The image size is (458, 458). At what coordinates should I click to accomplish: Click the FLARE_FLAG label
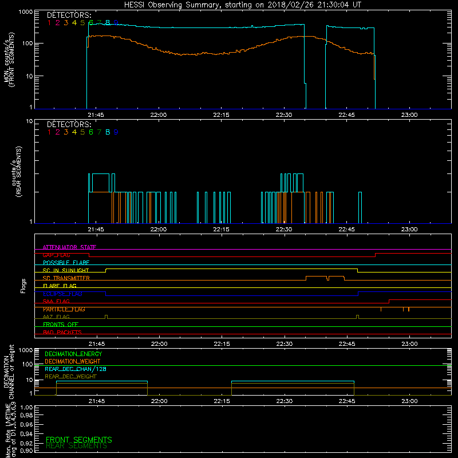click(60, 286)
